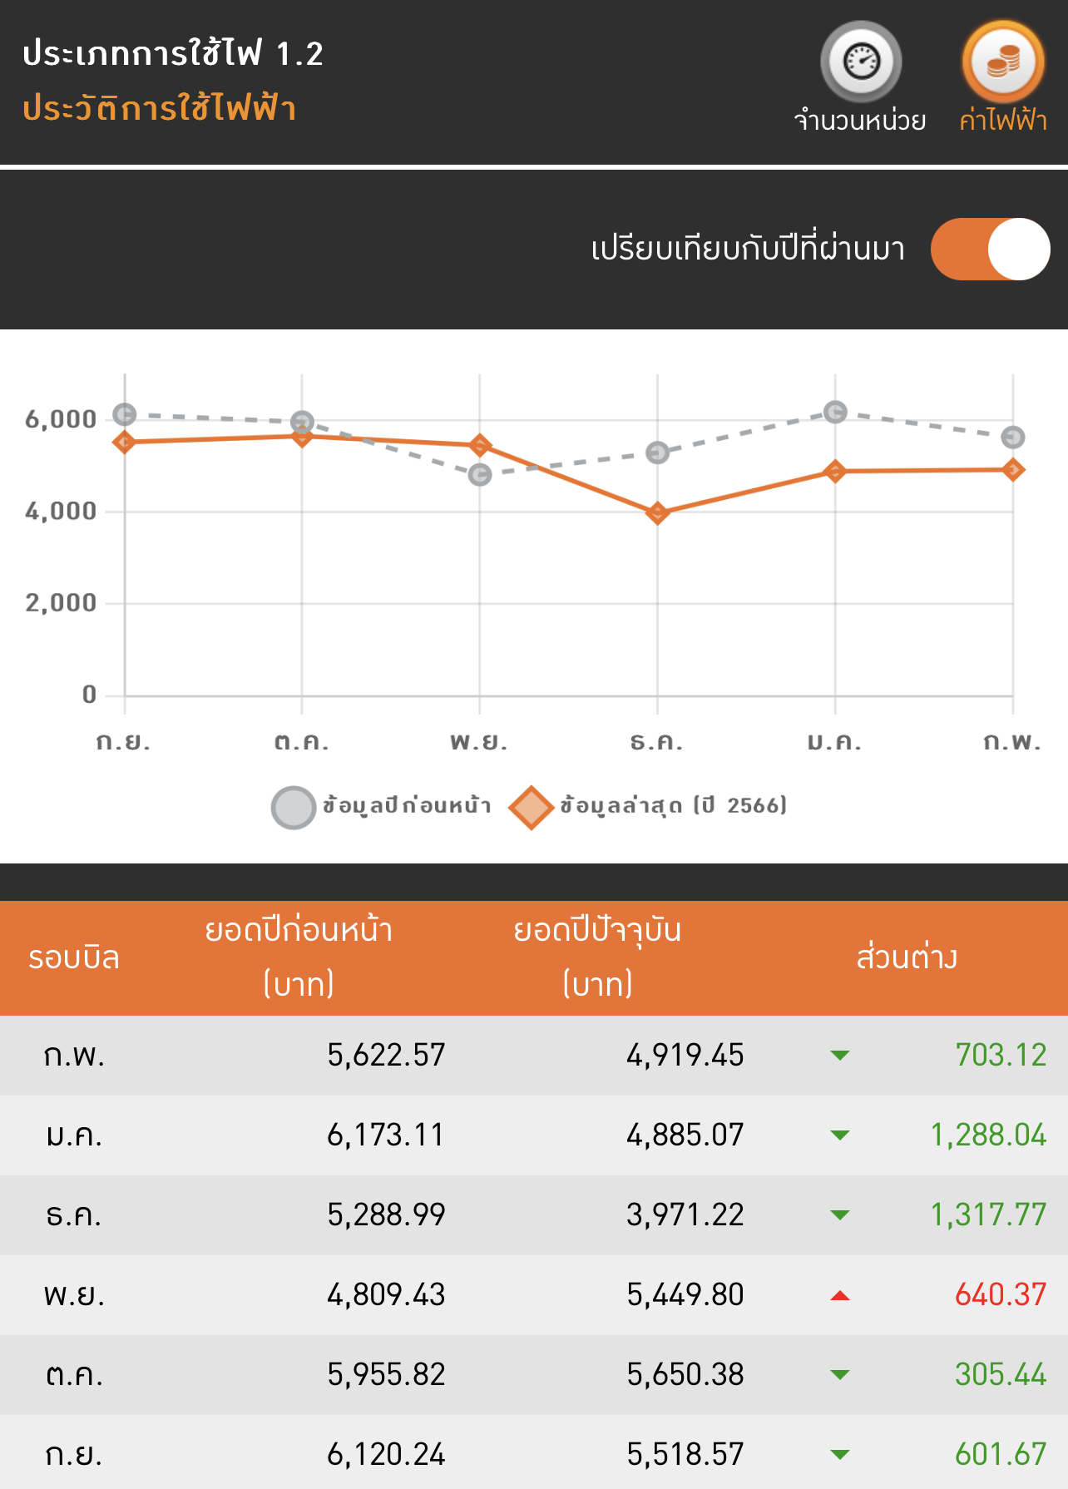Click green down arrow in ก.พ. row
The height and width of the screenshot is (1489, 1068).
point(840,1056)
